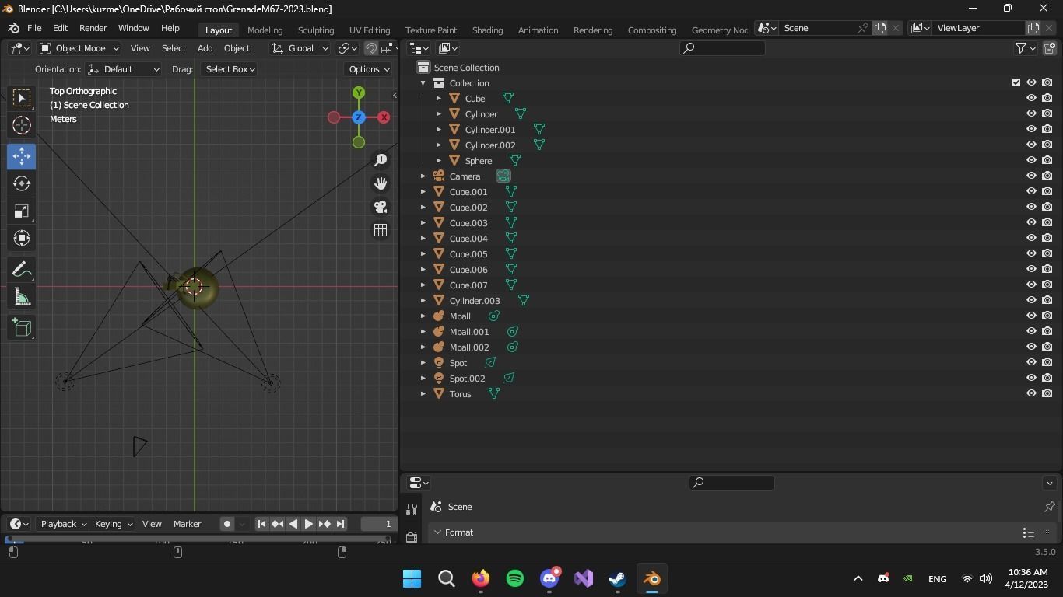Open the viewport Add menu
The image size is (1063, 597).
click(x=205, y=48)
